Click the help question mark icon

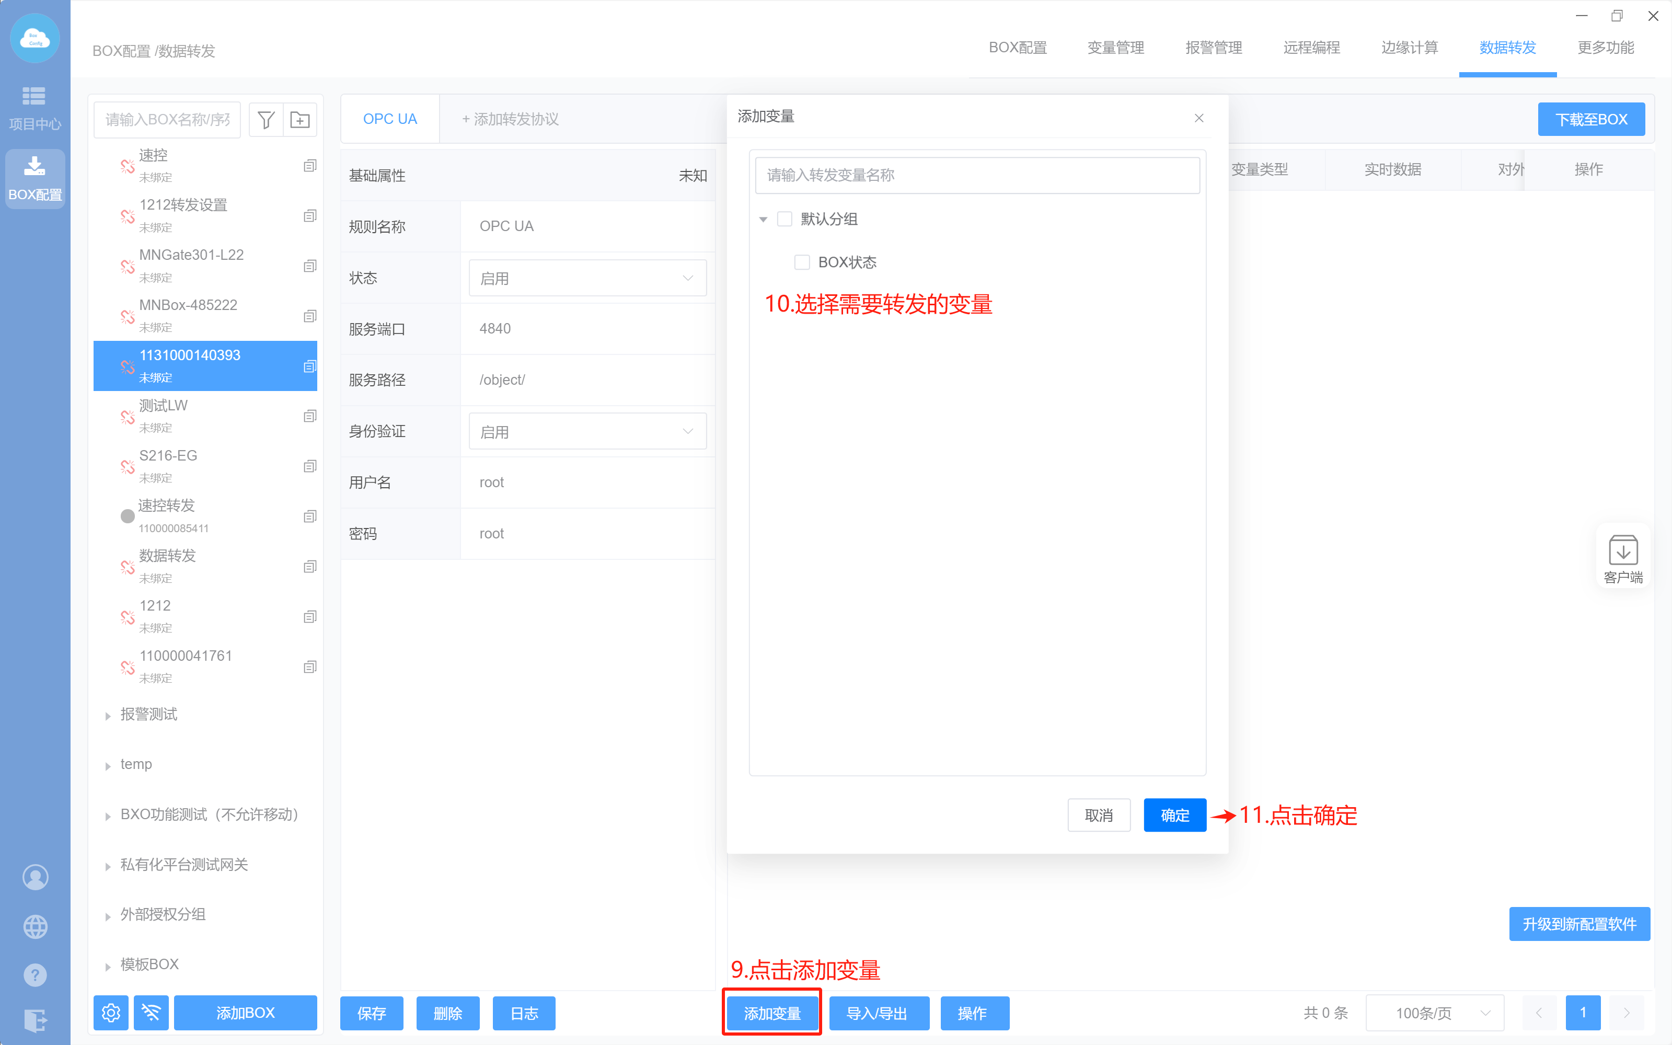click(34, 975)
